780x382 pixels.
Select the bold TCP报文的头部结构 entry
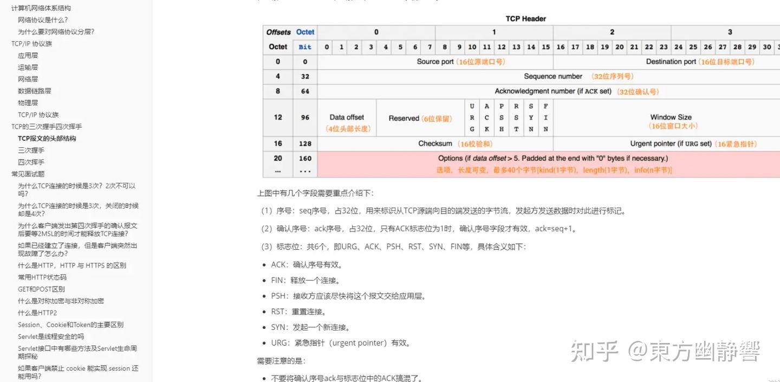tap(47, 139)
